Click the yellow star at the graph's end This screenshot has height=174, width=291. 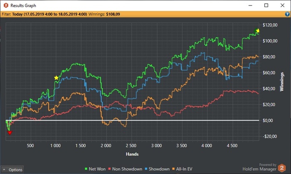coord(258,31)
